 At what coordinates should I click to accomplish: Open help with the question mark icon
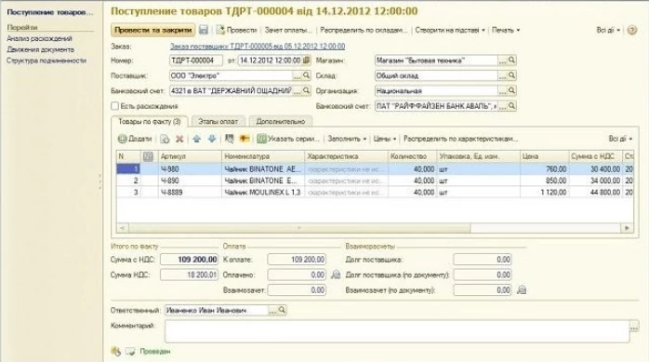pos(632,30)
